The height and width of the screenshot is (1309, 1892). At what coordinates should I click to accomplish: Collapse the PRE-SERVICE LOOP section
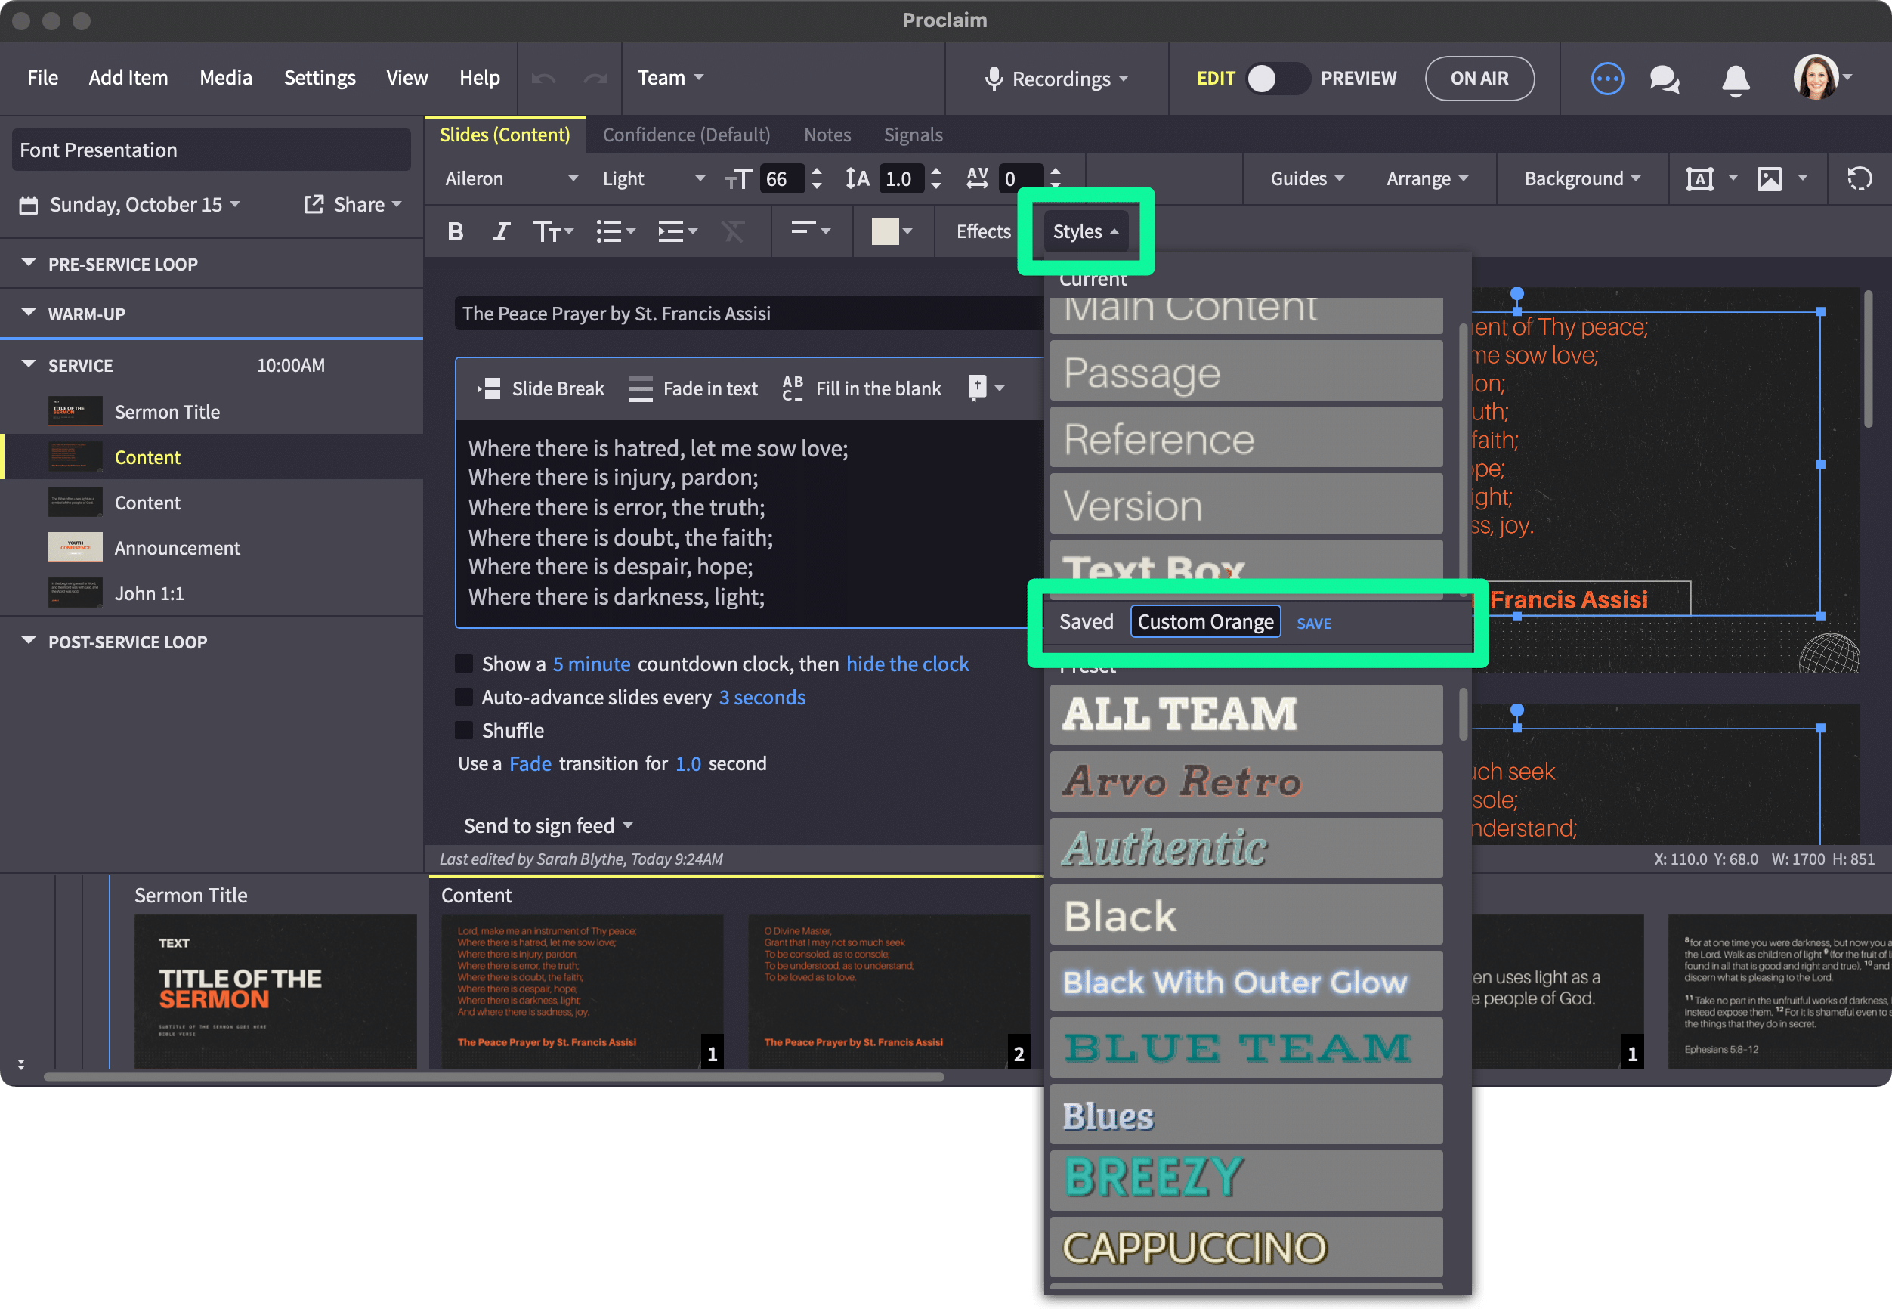point(28,263)
